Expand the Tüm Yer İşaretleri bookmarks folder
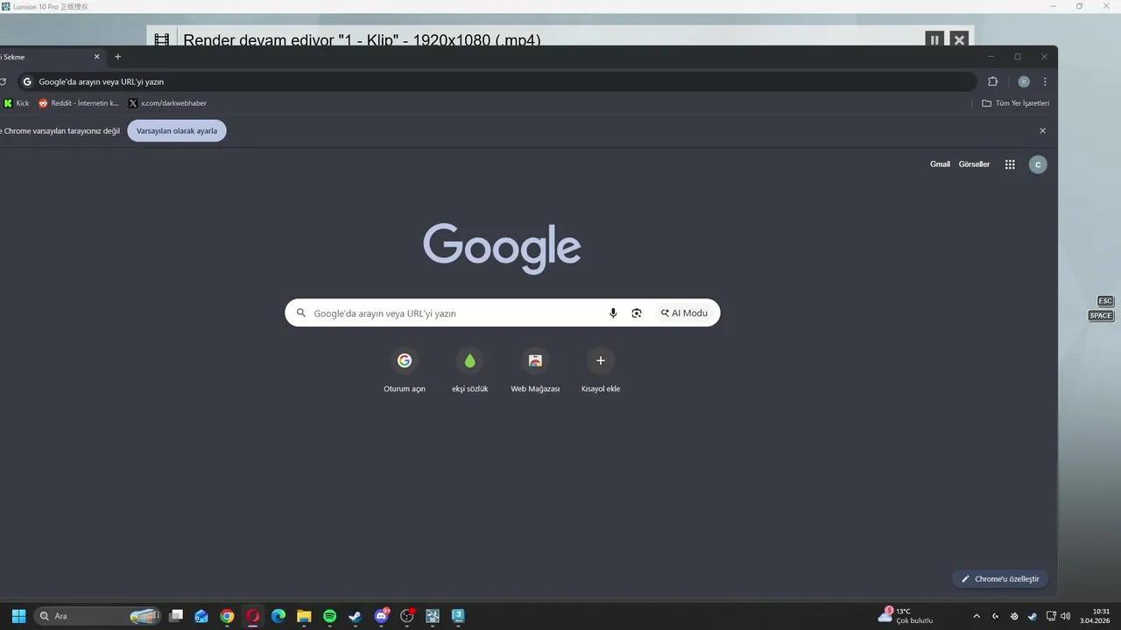This screenshot has width=1121, height=630. [x=1016, y=103]
